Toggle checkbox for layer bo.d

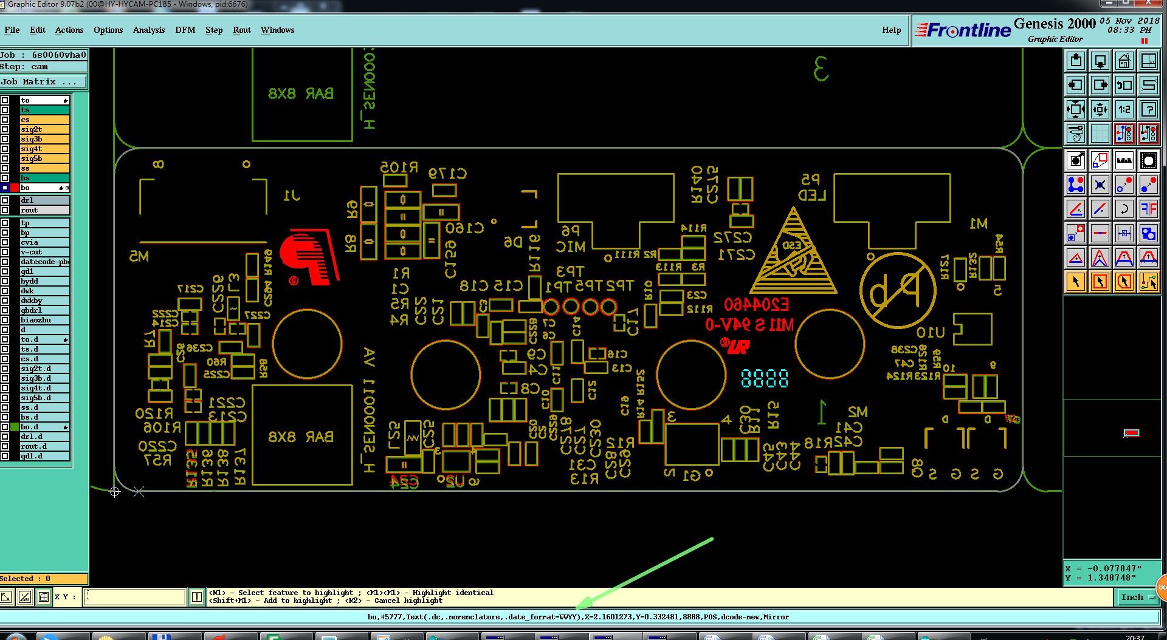point(5,427)
